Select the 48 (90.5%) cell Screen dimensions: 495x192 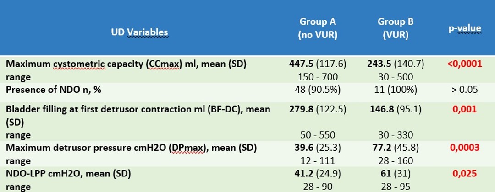tap(318, 90)
